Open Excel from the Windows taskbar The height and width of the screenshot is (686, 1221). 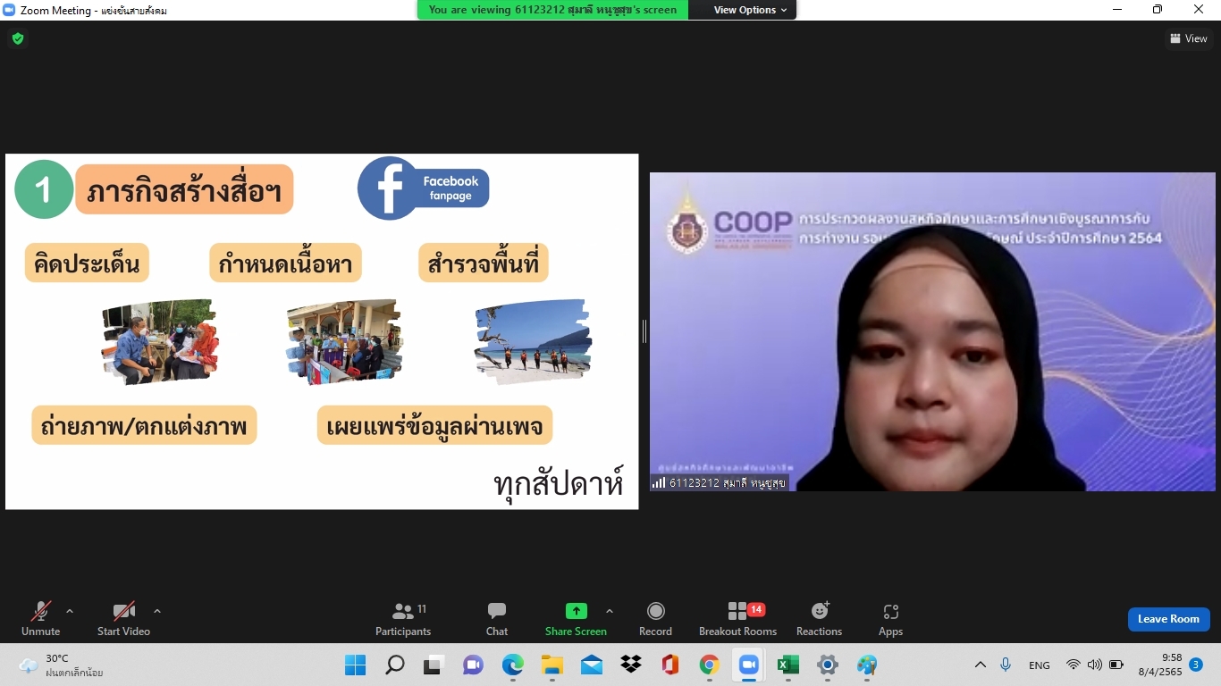787,665
